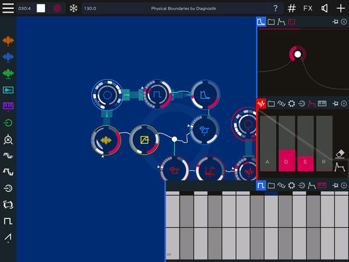
Task: Select the blue filter node
Action: click(x=205, y=95)
